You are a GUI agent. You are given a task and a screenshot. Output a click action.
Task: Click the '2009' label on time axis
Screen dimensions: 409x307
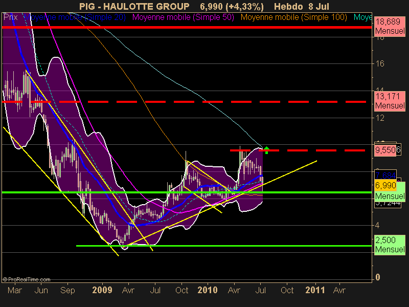point(102,290)
